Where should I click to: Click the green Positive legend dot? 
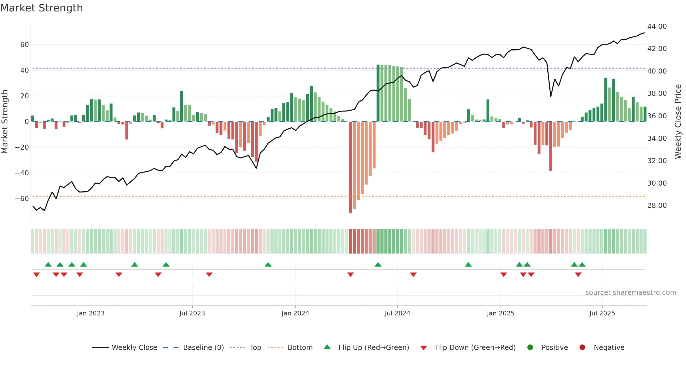click(530, 347)
